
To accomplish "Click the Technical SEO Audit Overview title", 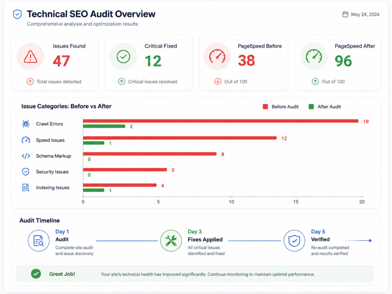I will click(91, 14).
